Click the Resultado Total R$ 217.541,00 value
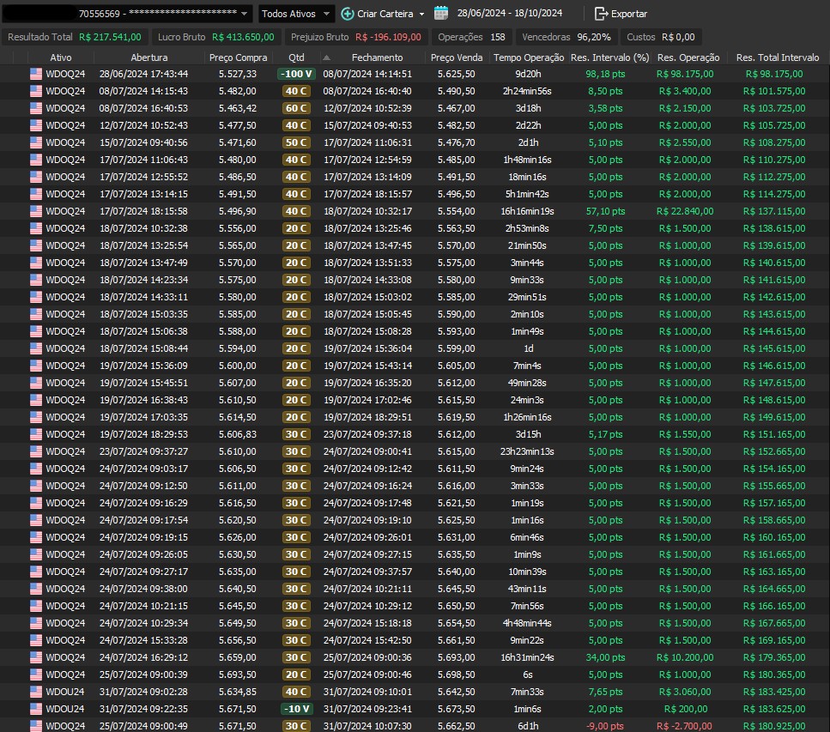This screenshot has width=830, height=732. tap(110, 38)
